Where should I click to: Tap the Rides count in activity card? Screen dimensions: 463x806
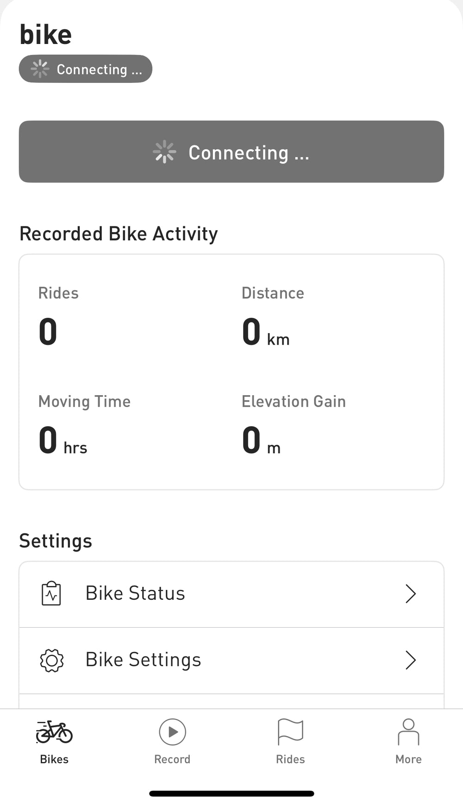coord(48,332)
